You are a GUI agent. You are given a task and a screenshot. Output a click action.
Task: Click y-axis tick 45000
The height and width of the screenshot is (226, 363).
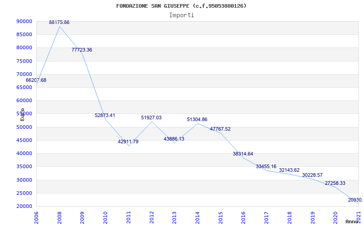[x=24, y=140]
